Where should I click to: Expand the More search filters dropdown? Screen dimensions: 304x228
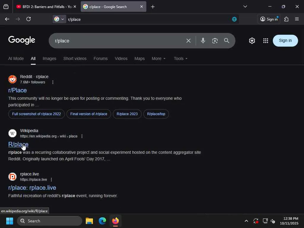pyautogui.click(x=159, y=58)
